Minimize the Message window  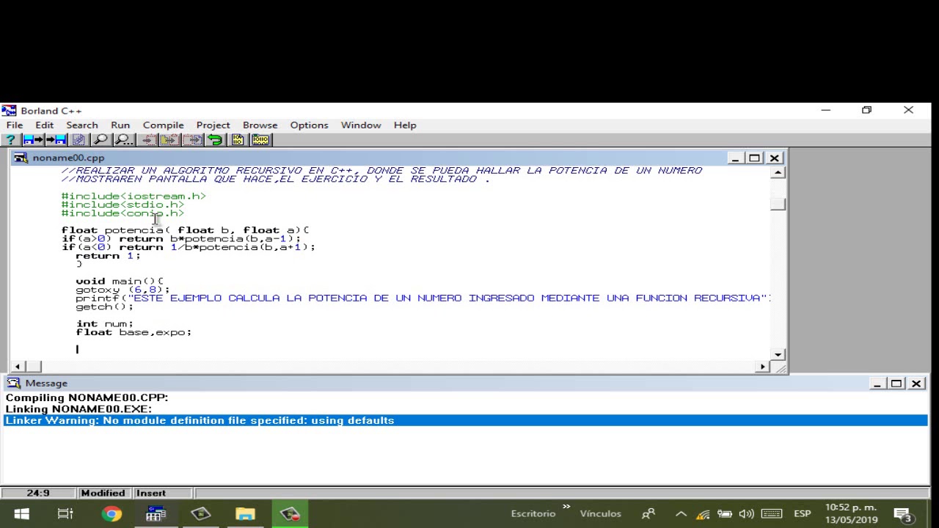point(877,384)
